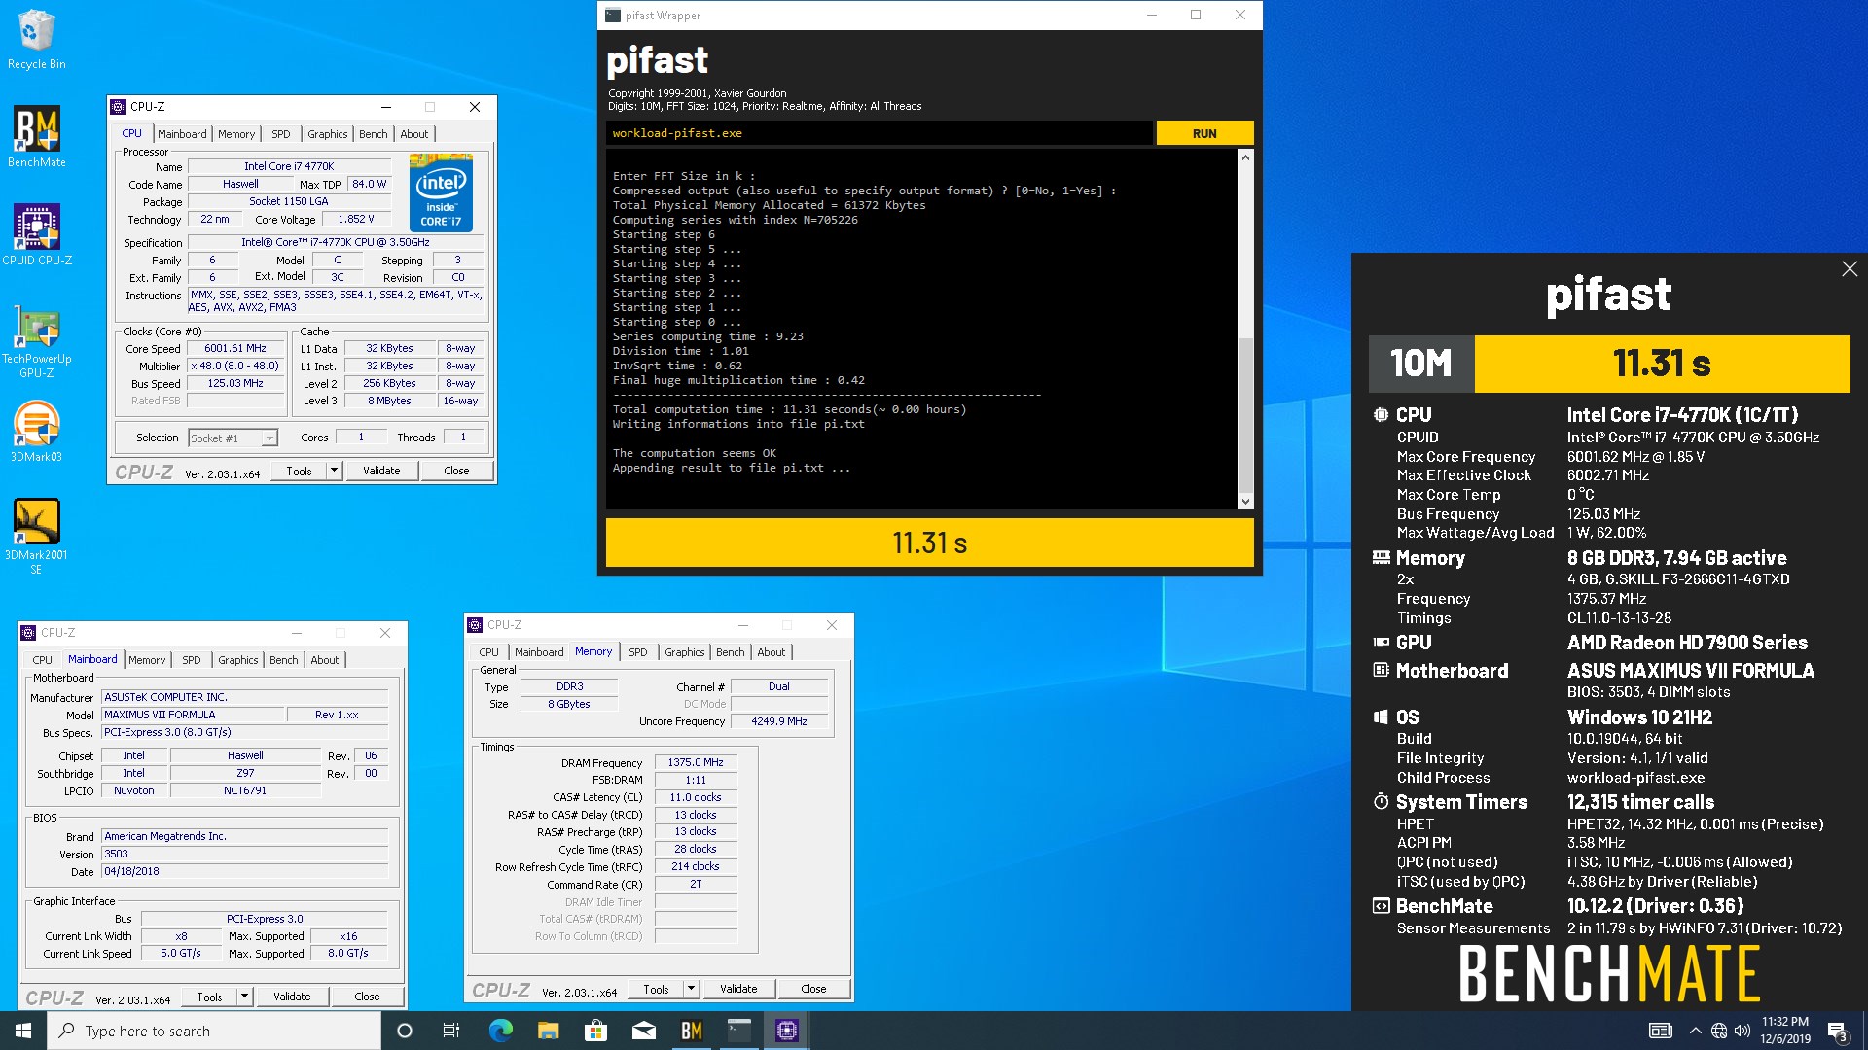Click Tools in the CPU-Z Memory window
This screenshot has height=1050, width=1868.
coord(656,989)
